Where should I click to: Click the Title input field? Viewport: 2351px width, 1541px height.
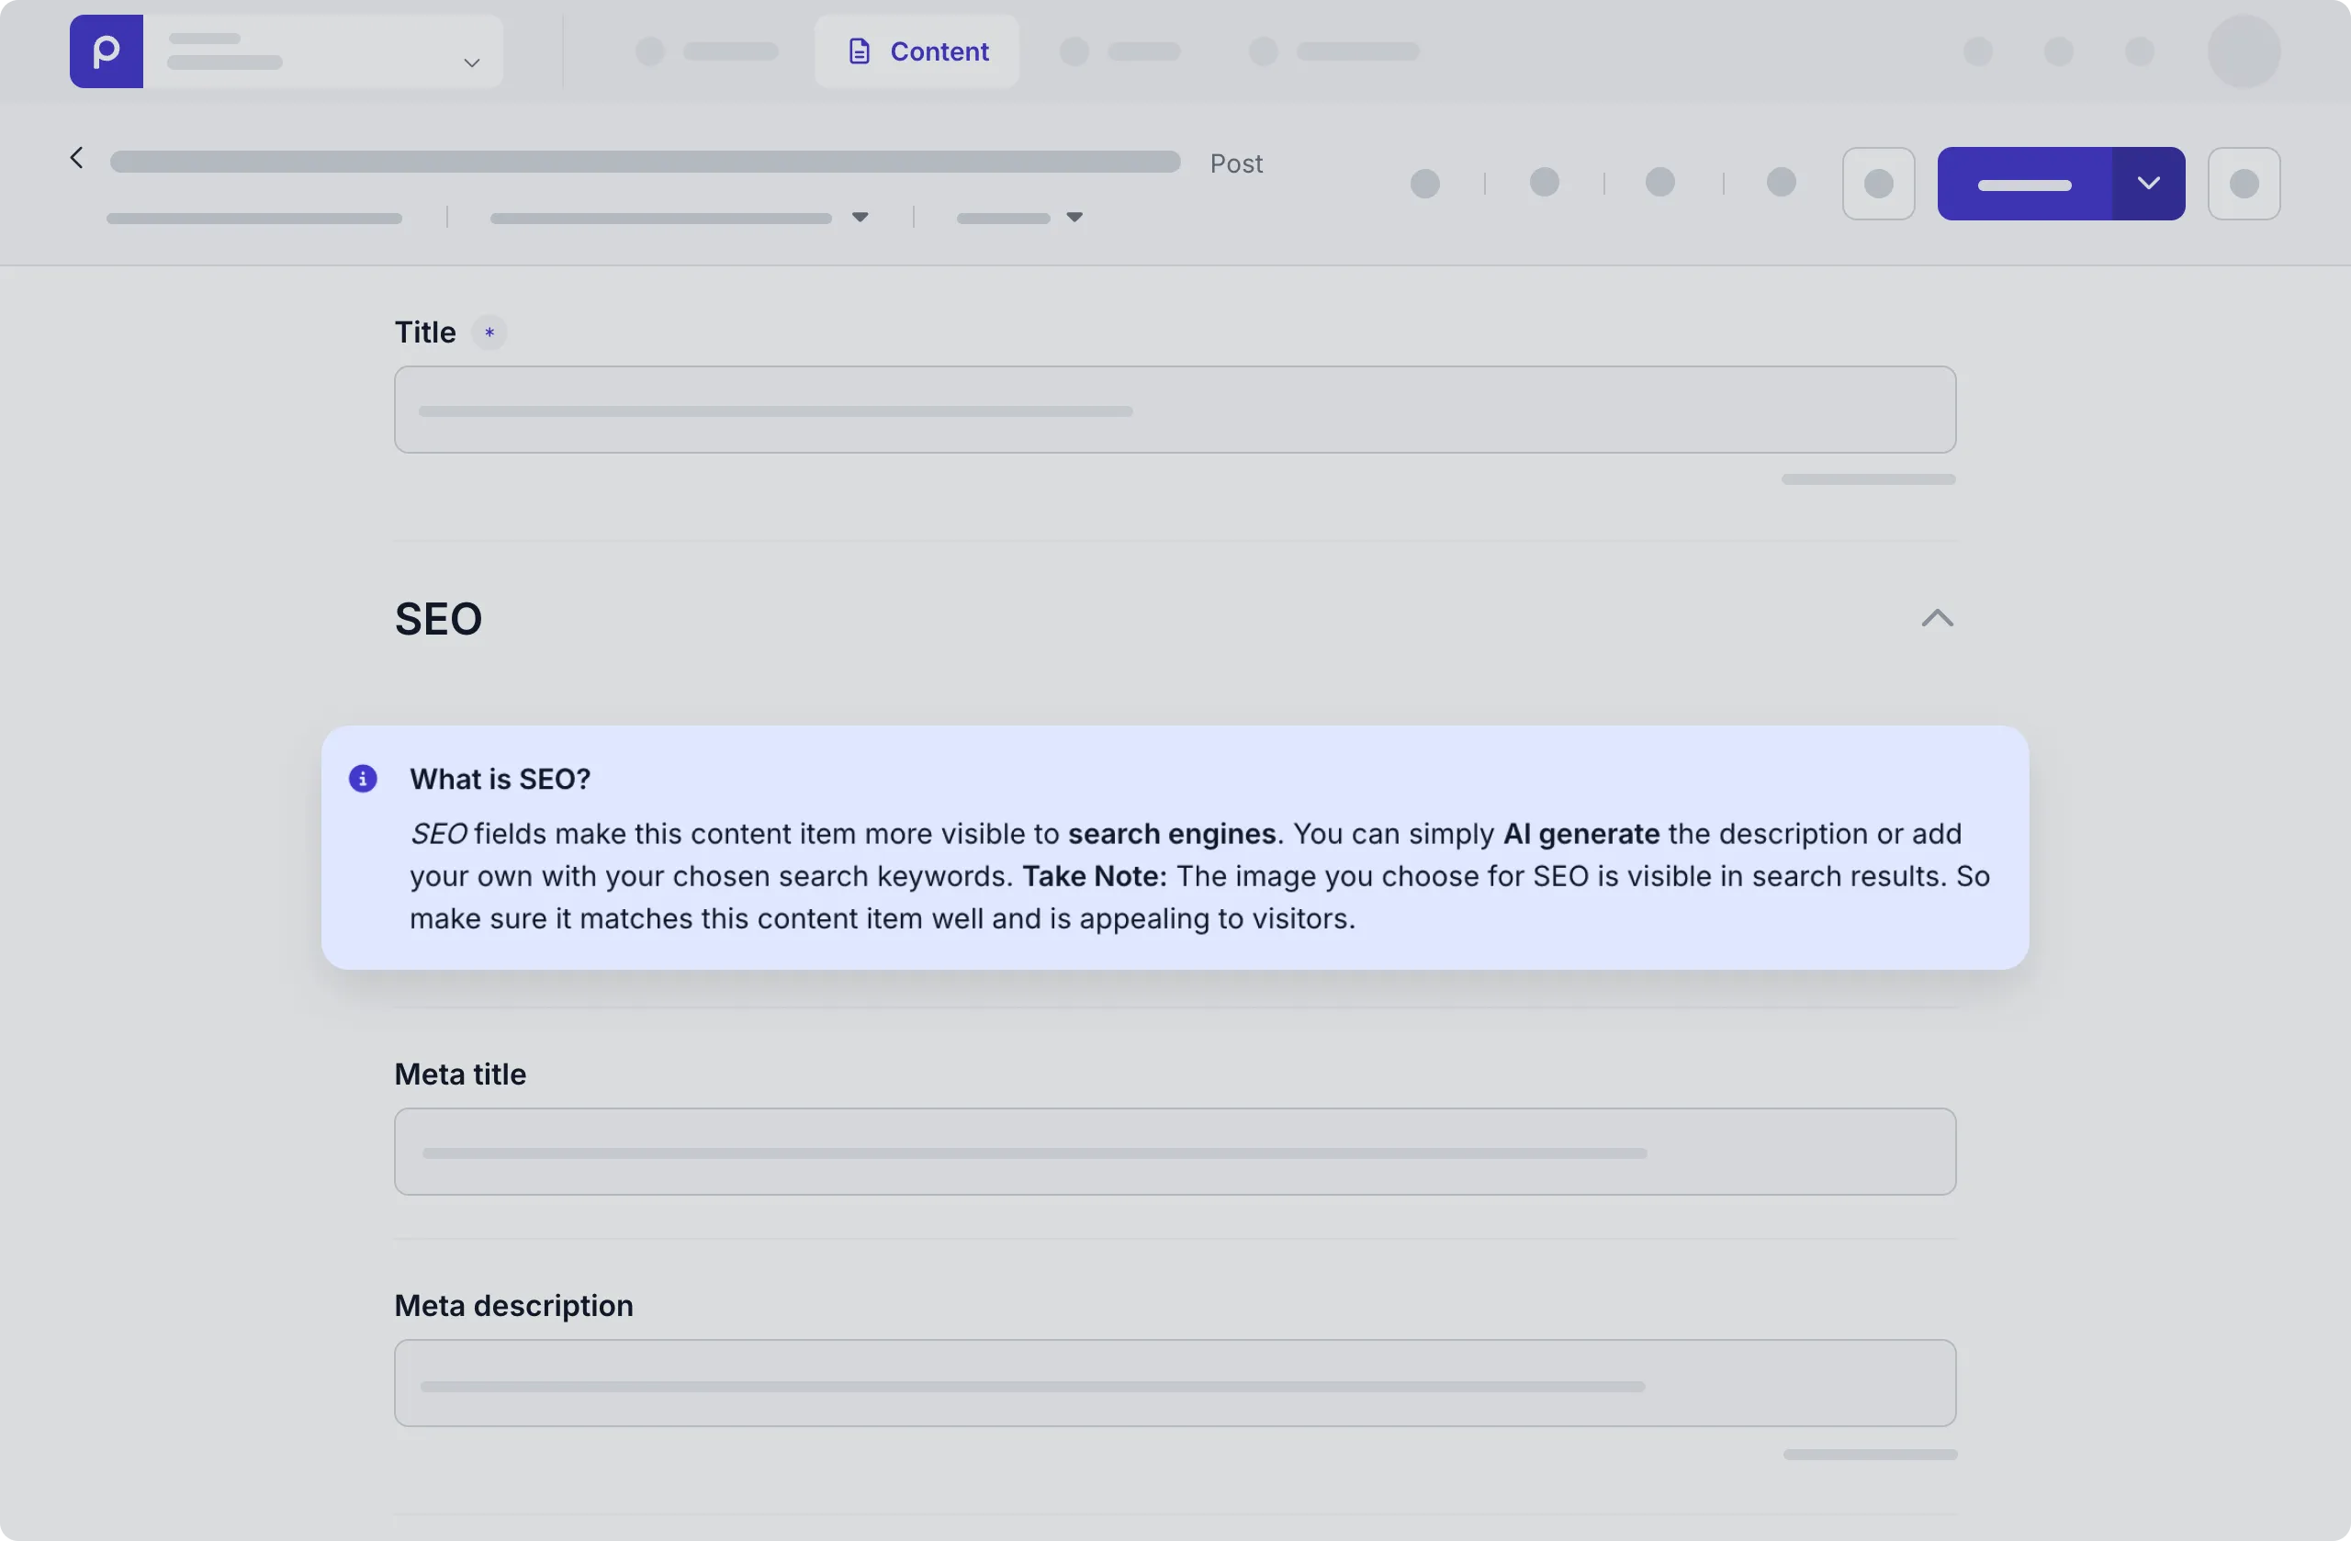point(1175,410)
